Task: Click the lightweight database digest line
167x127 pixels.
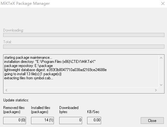Action: click(55, 70)
